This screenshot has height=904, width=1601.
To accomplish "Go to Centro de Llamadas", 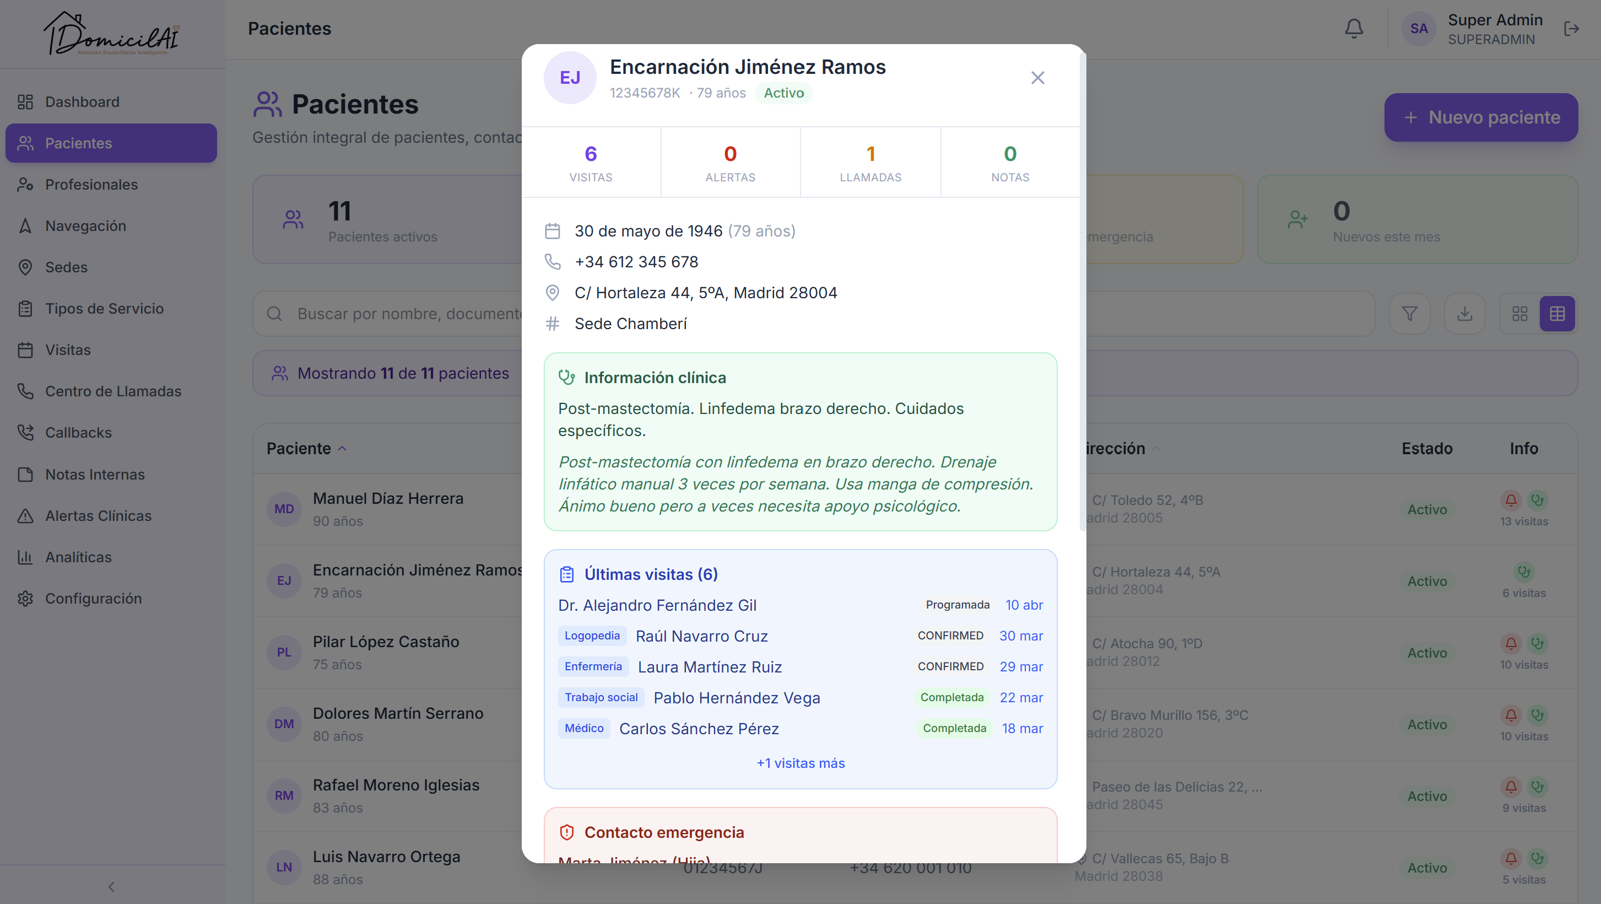I will [111, 391].
